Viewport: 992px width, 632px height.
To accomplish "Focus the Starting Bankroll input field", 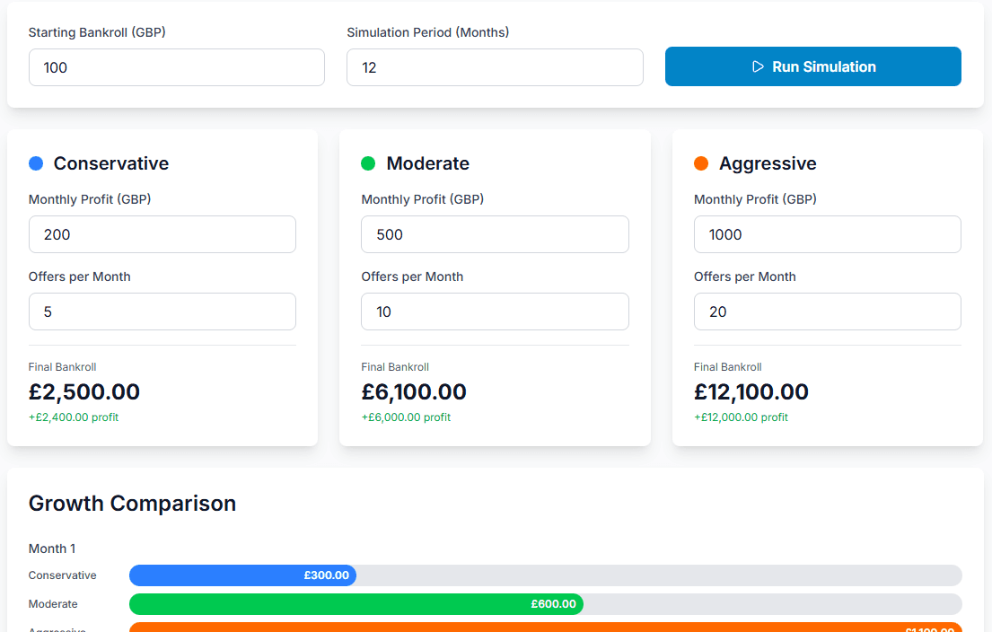I will (x=177, y=67).
